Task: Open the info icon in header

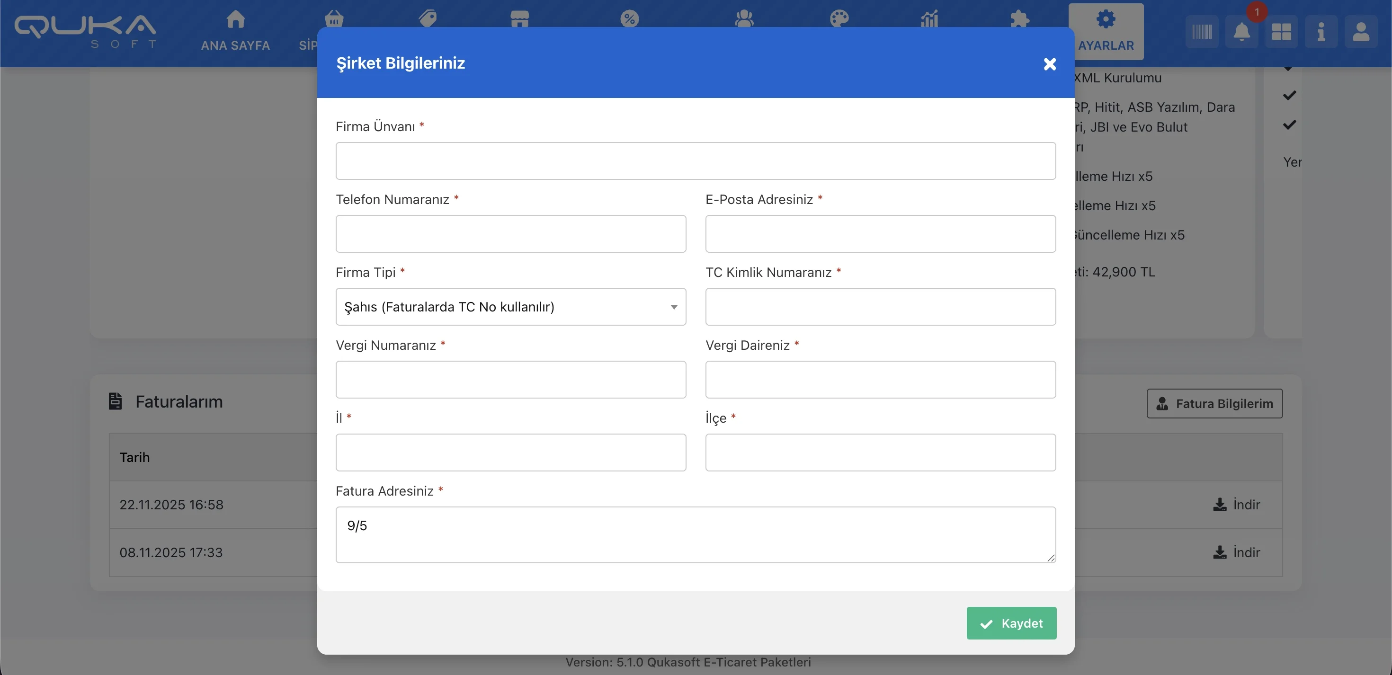Action: coord(1321,33)
